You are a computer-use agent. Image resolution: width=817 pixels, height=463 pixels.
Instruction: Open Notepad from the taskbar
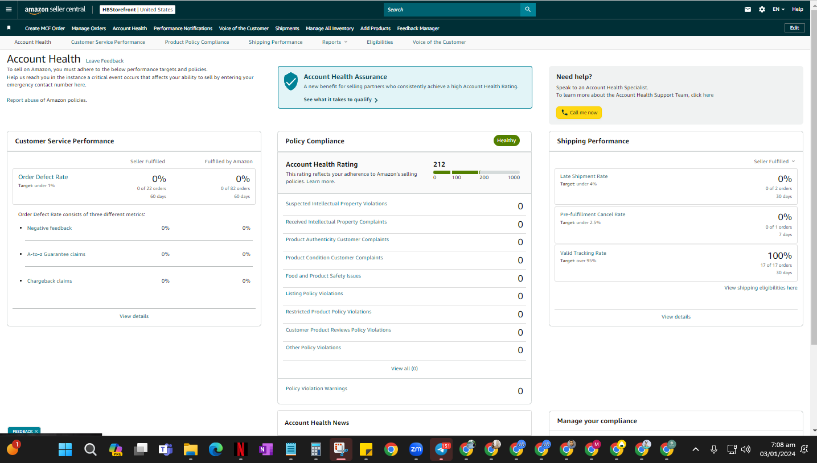(x=291, y=449)
